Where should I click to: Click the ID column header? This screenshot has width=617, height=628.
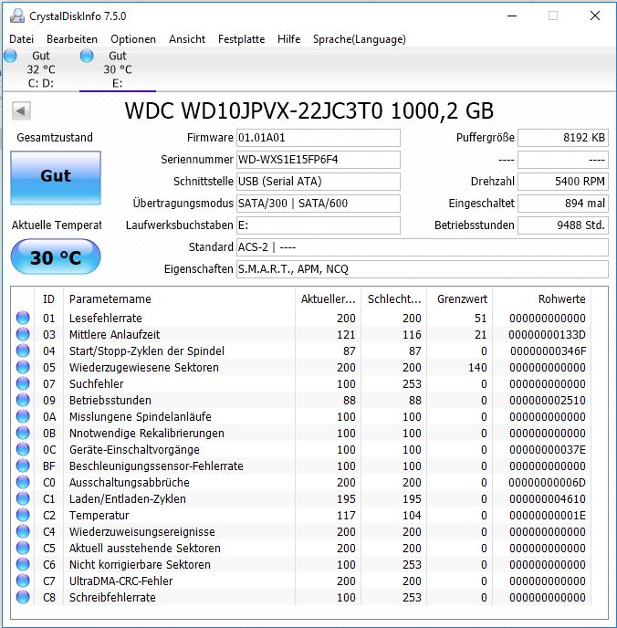tap(48, 298)
